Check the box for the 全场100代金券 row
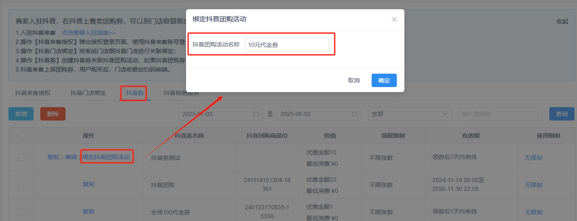 [21, 211]
